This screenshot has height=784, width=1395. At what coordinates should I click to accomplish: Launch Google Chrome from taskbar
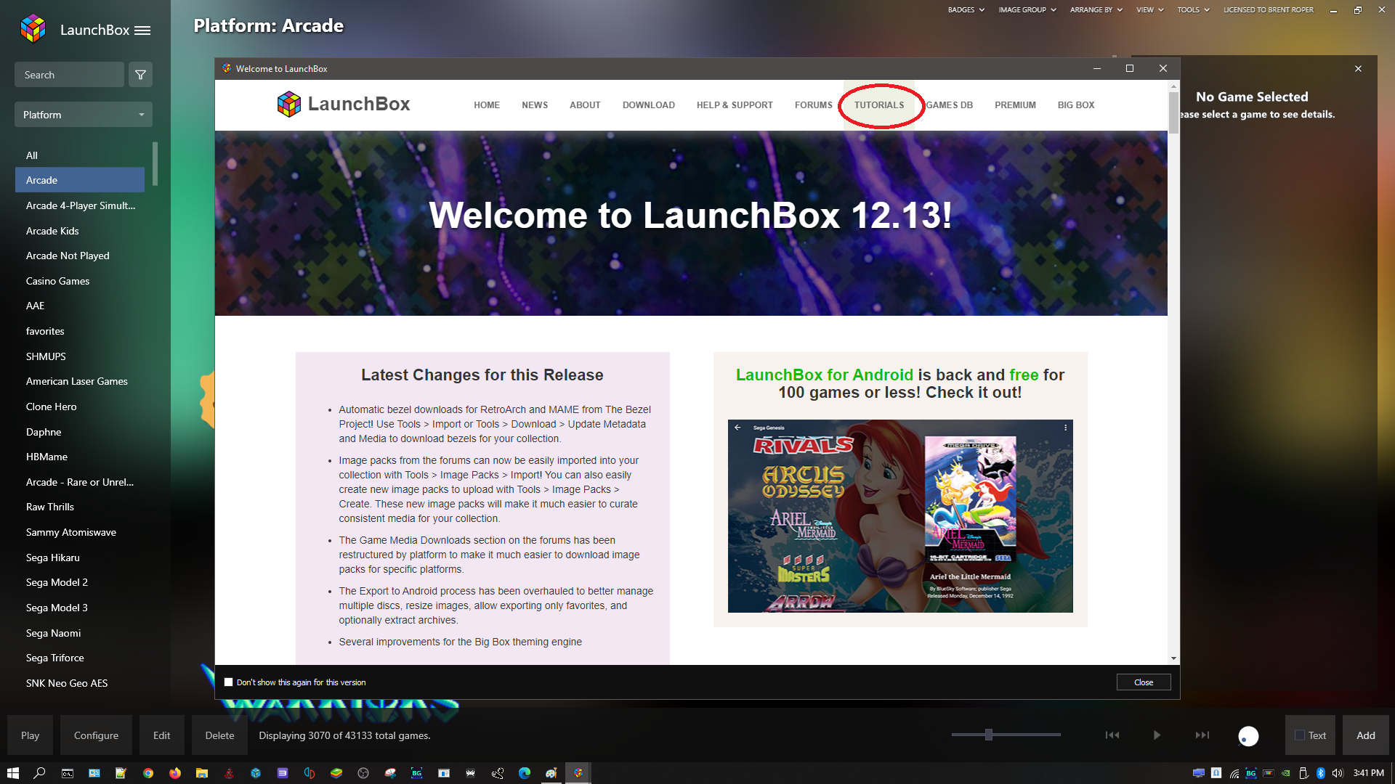tap(148, 773)
